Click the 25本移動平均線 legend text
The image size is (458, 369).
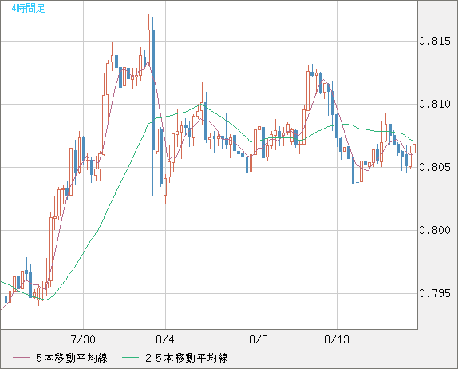pyautogui.click(x=187, y=358)
